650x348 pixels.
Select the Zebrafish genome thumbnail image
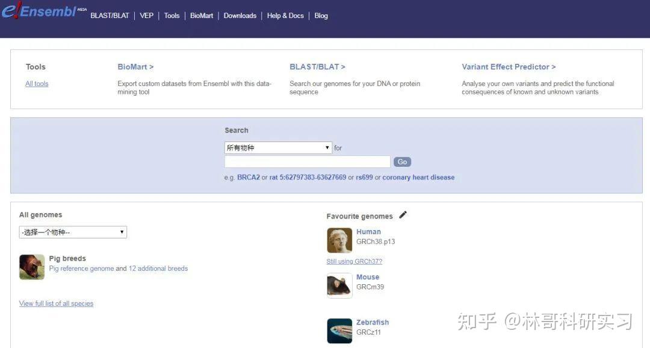[x=339, y=330]
